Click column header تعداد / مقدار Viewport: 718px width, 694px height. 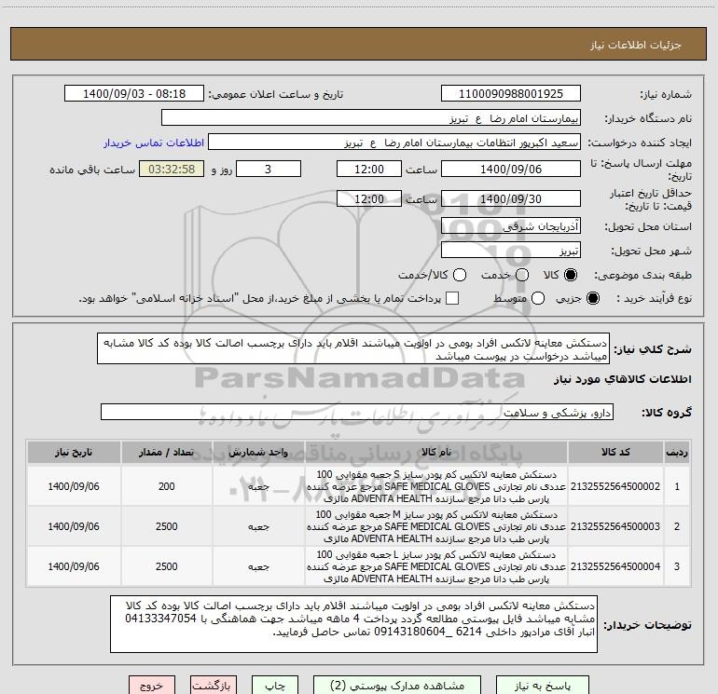pyautogui.click(x=166, y=452)
